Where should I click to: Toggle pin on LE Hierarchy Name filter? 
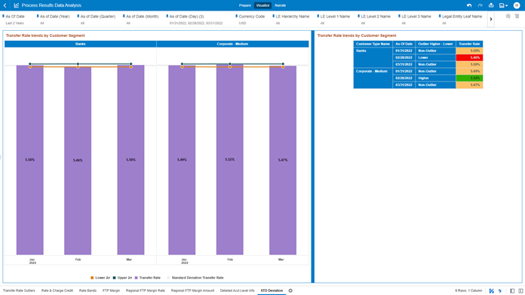[x=273, y=16]
